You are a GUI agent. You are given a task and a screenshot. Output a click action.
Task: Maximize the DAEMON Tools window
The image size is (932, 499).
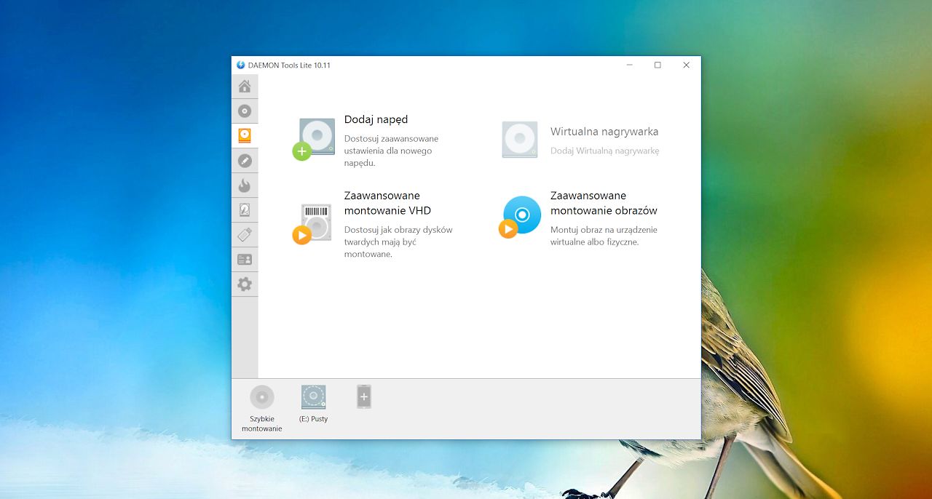pos(657,65)
